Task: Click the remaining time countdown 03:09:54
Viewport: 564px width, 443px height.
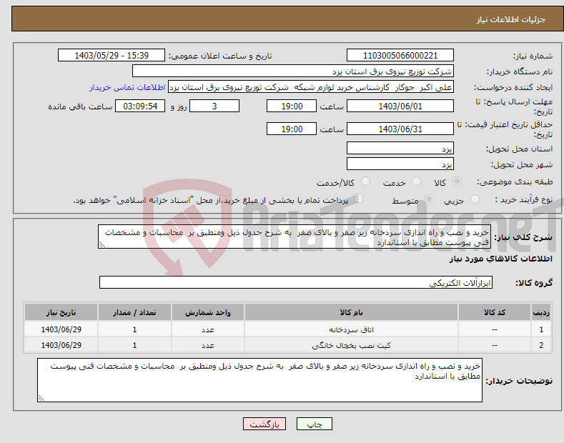Action: pos(140,106)
